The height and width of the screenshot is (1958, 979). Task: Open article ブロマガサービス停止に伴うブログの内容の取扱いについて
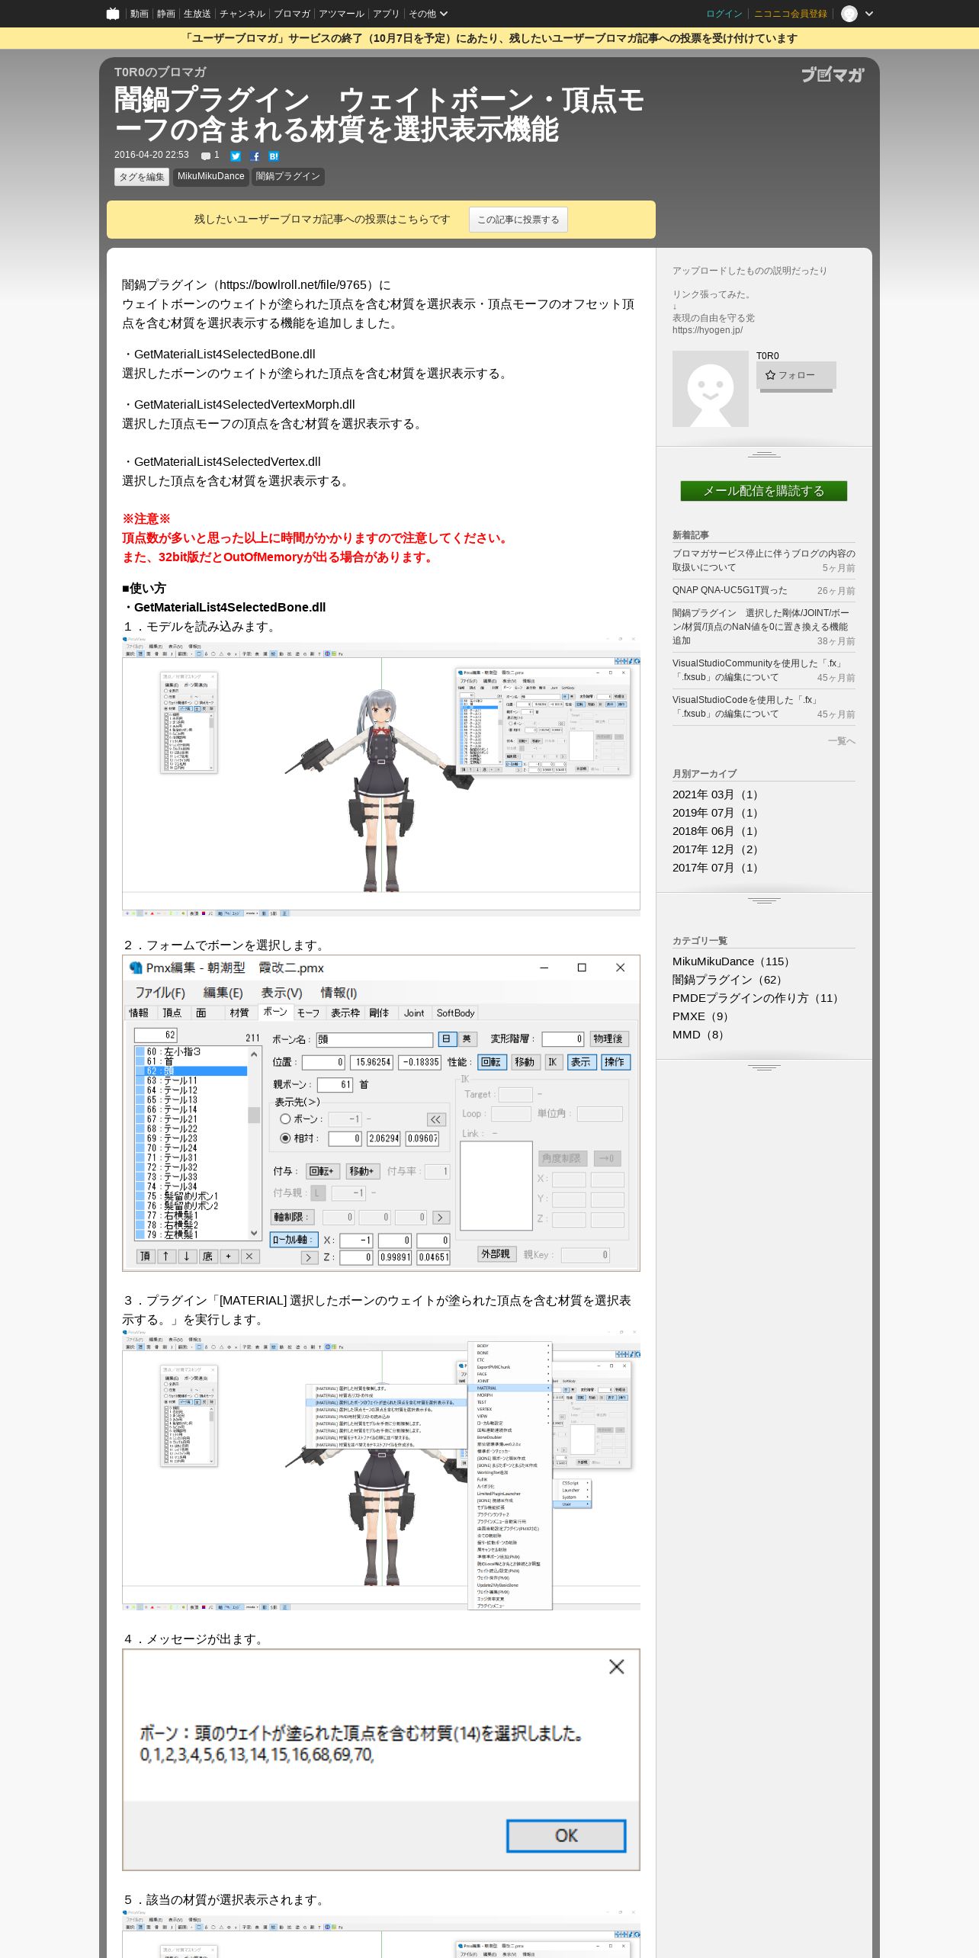tap(763, 560)
